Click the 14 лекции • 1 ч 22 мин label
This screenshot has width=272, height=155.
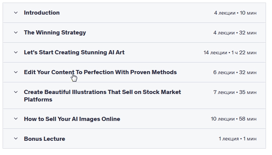pyautogui.click(x=230, y=53)
